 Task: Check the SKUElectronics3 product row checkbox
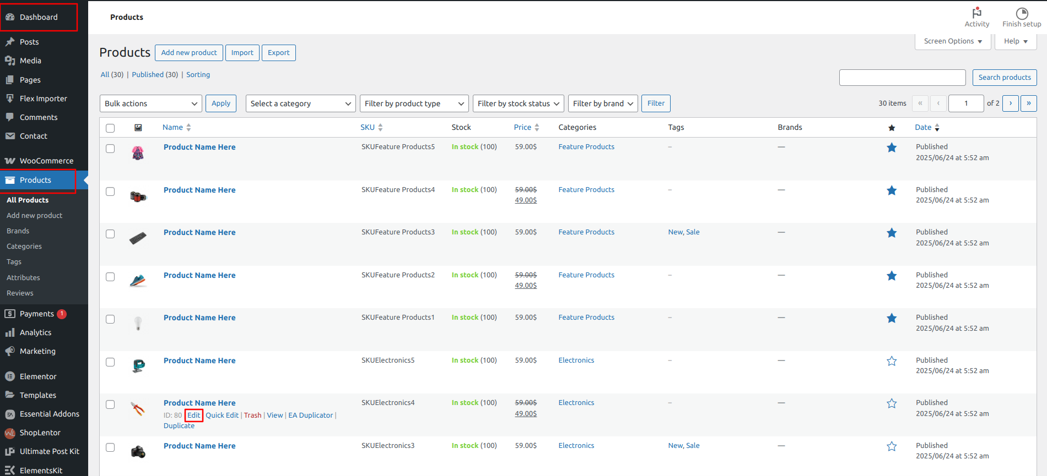click(110, 447)
